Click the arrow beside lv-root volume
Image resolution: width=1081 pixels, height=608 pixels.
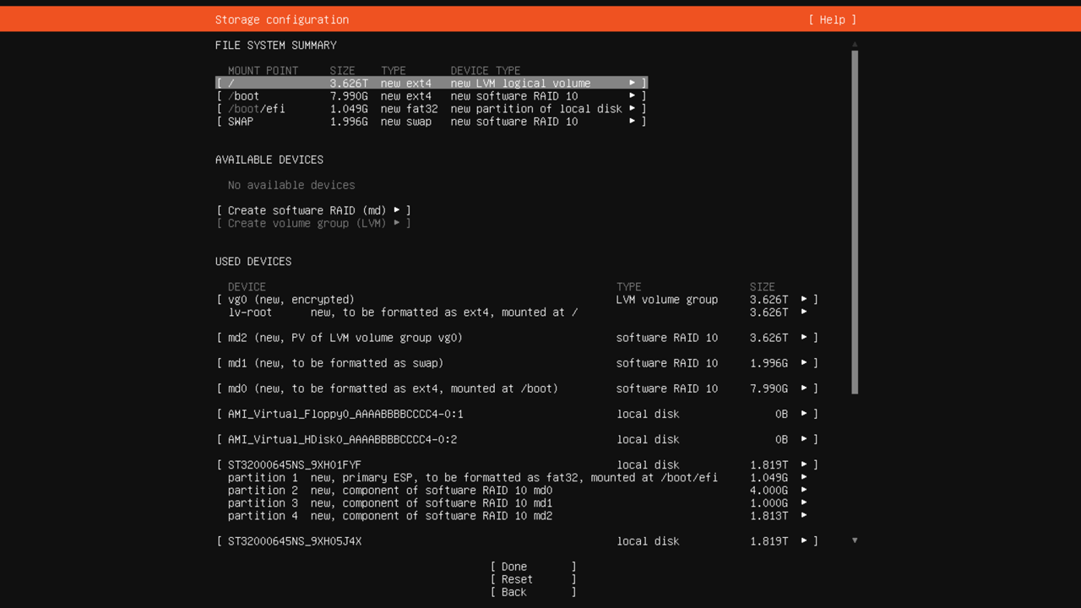click(x=804, y=312)
